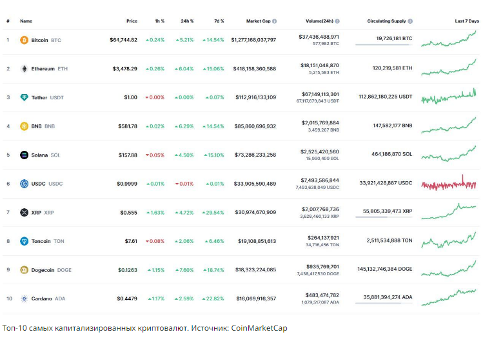Viewport: 483px width, 341px height.
Task: Click Solana circulating supply 464,186,870 SOL
Action: point(392,154)
